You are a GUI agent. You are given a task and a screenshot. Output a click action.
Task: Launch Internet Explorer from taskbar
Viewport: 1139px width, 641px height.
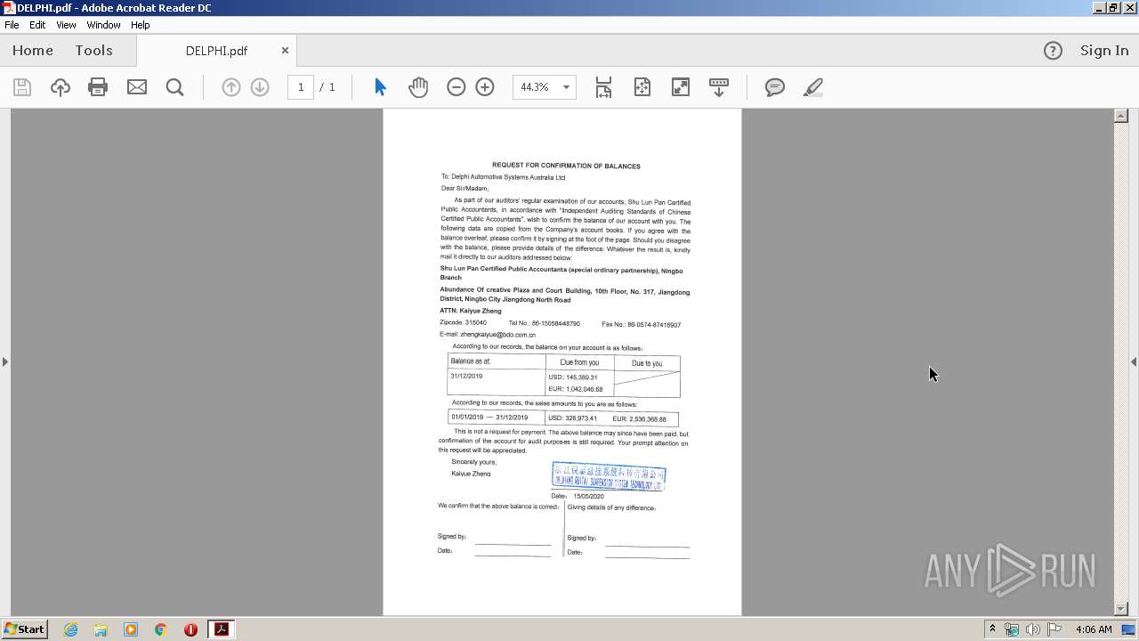(x=70, y=629)
